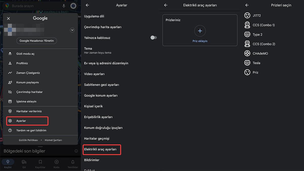Image resolution: width=304 pixels, height=171 pixels.
Task: Choose the Type 2 plug icon
Action: coord(247,34)
